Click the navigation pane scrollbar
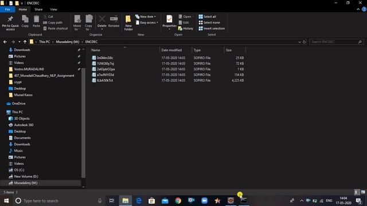 tap(83, 122)
